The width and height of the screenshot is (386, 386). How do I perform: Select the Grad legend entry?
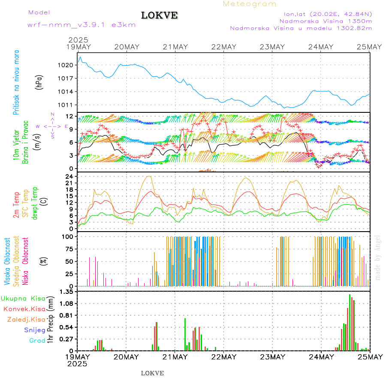point(37,341)
